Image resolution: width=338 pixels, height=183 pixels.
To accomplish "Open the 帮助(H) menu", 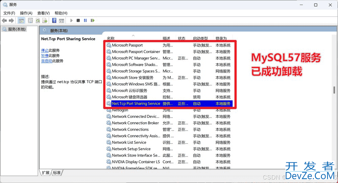I will 61,13.
